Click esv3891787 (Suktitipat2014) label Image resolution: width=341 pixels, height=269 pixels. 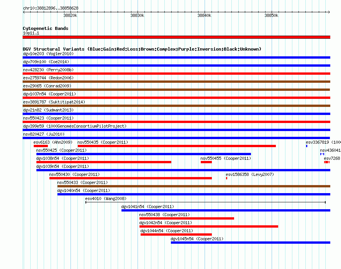pyautogui.click(x=54, y=102)
